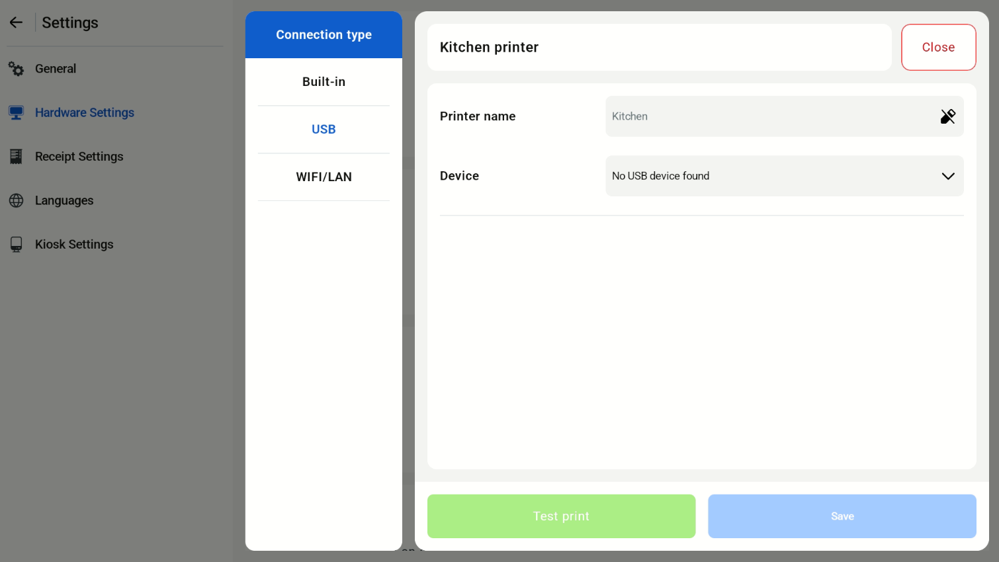Screen dimensions: 999x562
Task: Click the General gears icon
Action: 16,69
